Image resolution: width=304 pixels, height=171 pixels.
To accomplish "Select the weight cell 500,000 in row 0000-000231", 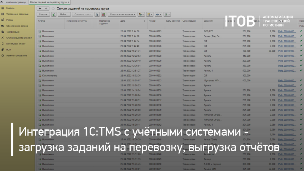I will [246, 71].
